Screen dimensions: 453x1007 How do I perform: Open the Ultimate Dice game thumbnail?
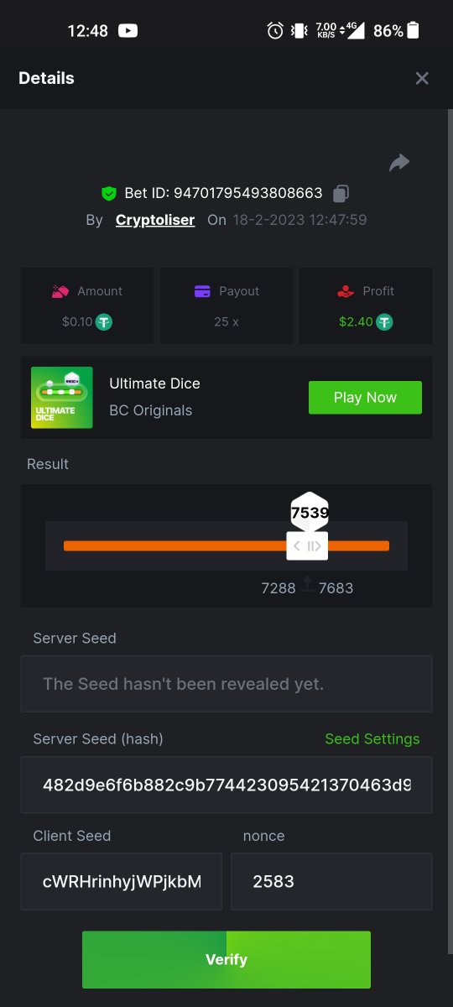tap(62, 398)
